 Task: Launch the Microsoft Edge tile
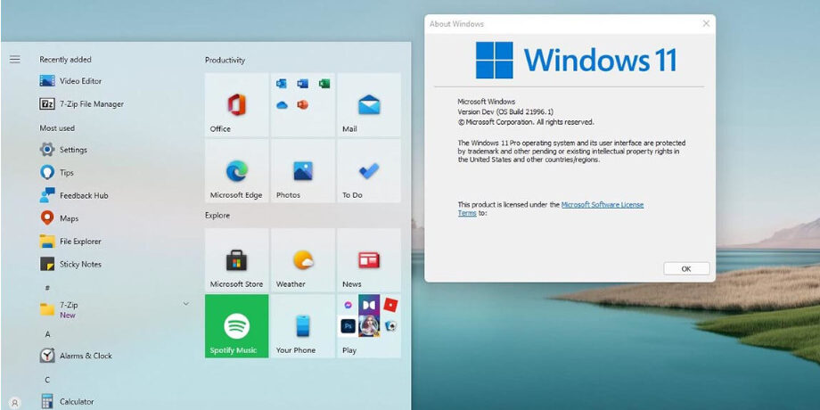coord(236,171)
